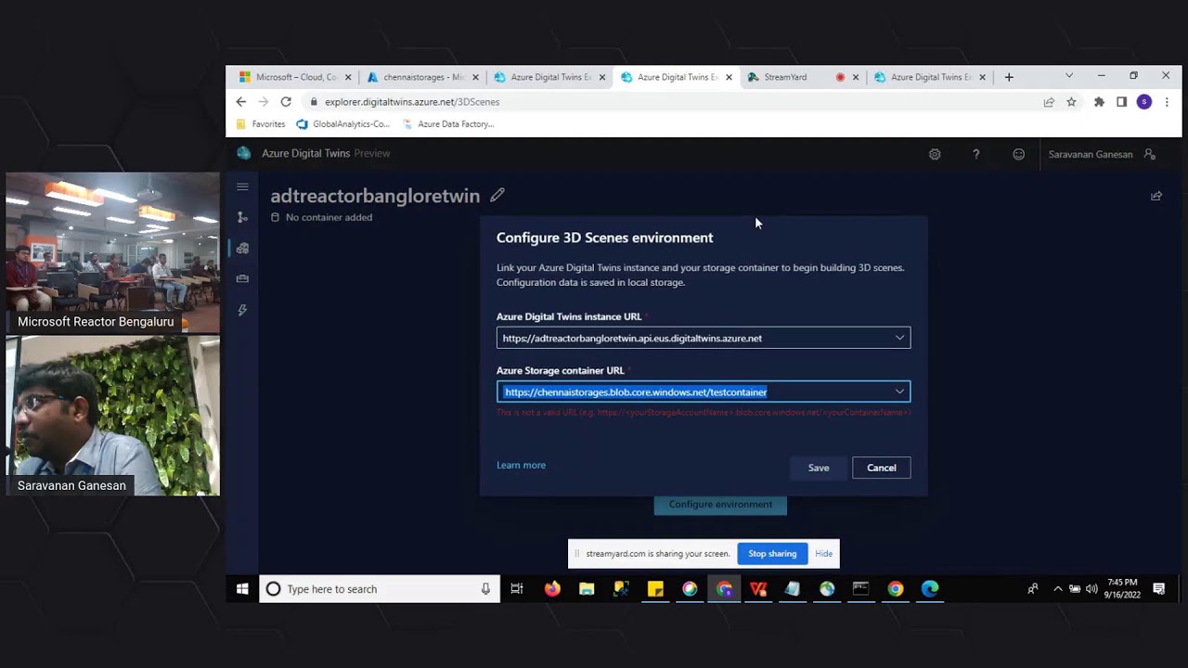Open the models icon in left sidebar
This screenshot has height=668, width=1188.
(x=242, y=278)
